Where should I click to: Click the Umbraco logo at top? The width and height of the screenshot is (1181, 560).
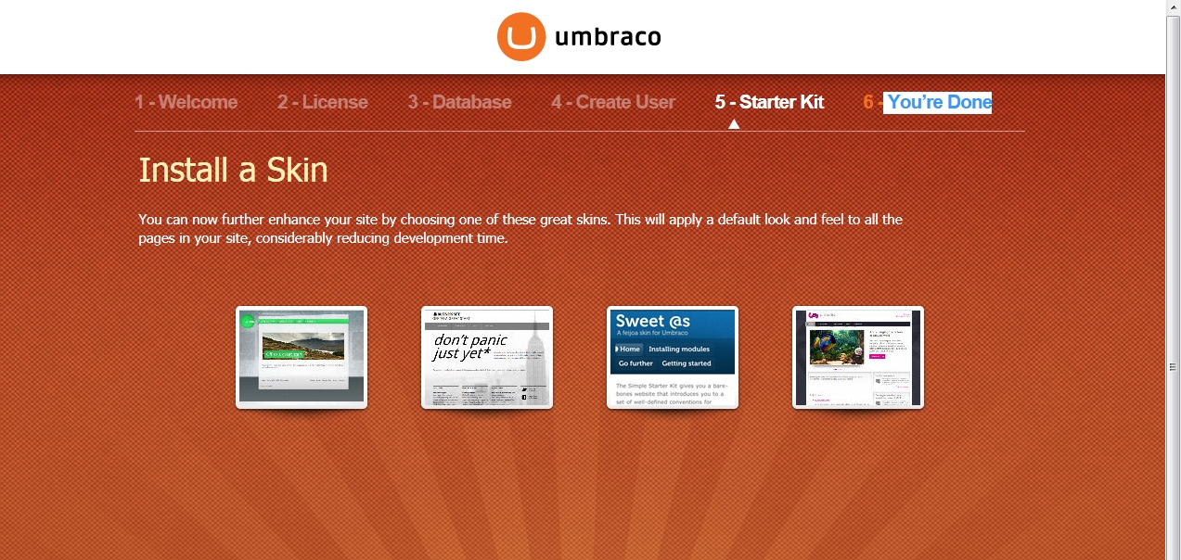[x=579, y=37]
